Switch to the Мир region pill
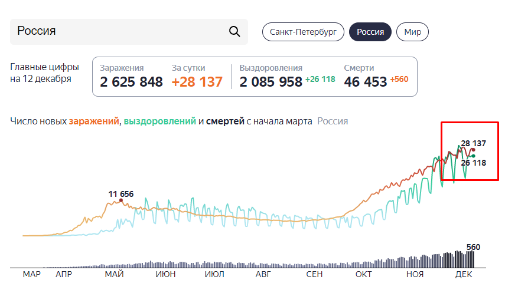The height and width of the screenshot is (293, 505). coord(413,32)
